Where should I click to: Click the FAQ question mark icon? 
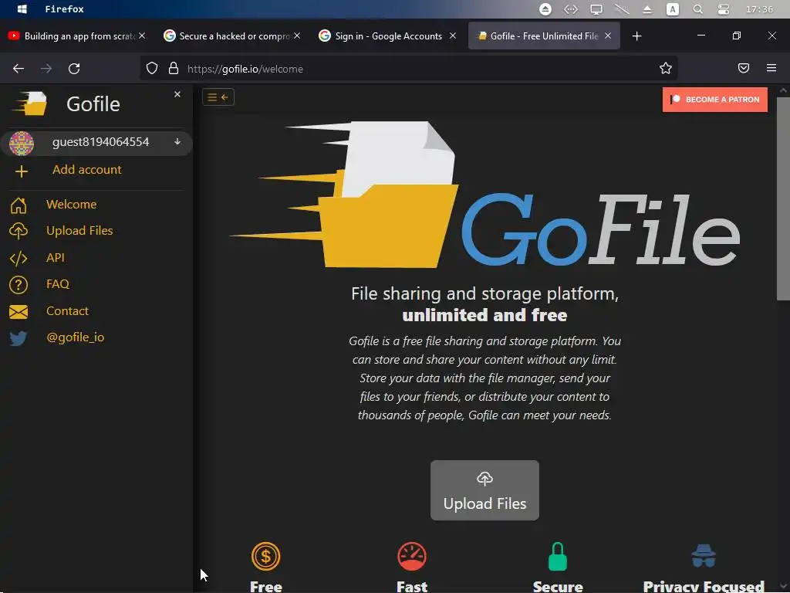(x=19, y=284)
